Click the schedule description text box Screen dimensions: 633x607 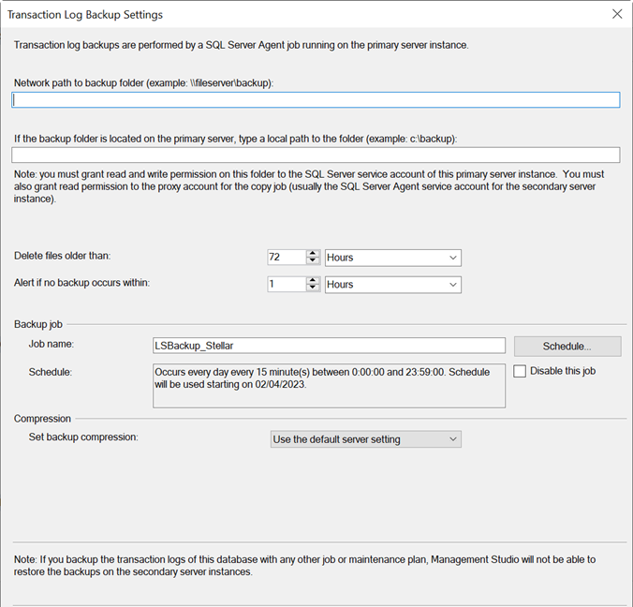(x=329, y=386)
